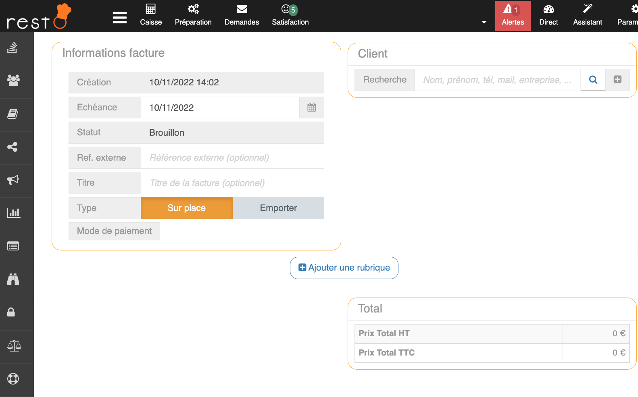Add new client with plus button
This screenshot has width=638, height=397.
tap(617, 80)
